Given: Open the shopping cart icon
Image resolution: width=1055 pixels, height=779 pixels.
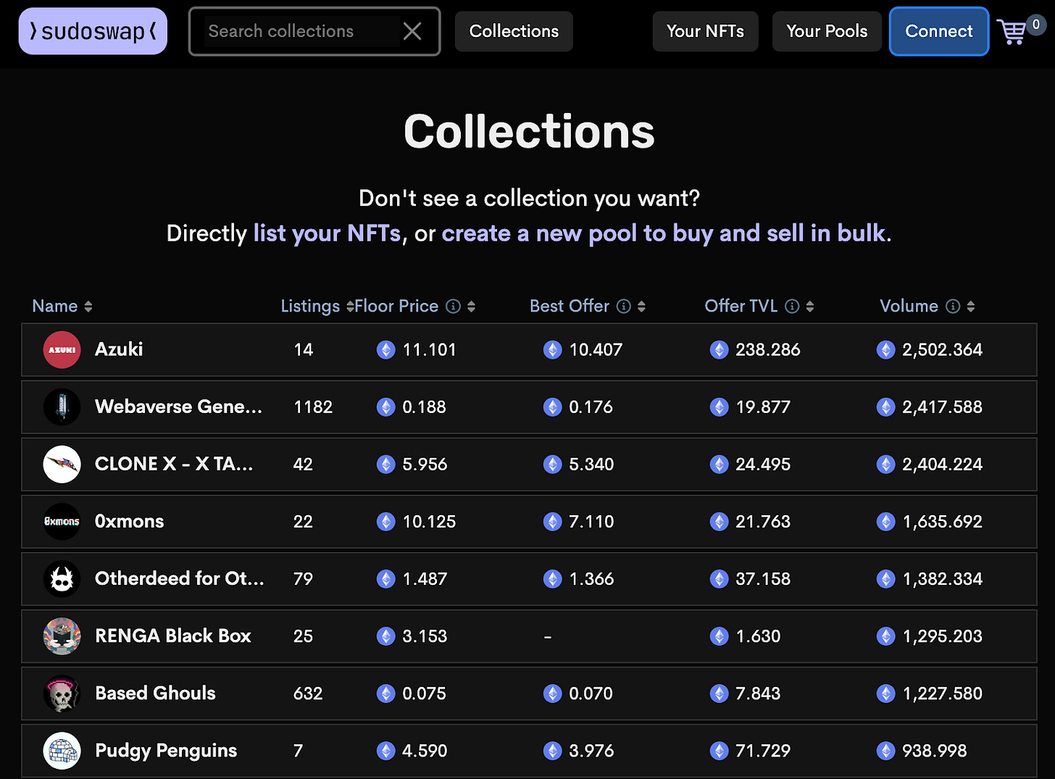Looking at the screenshot, I should tap(1012, 33).
